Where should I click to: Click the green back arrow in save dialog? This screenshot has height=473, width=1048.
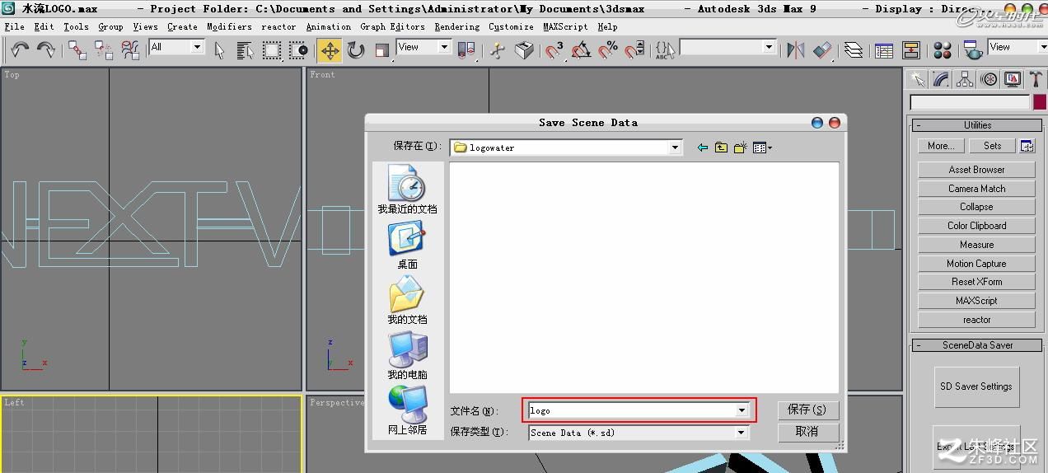pos(702,148)
